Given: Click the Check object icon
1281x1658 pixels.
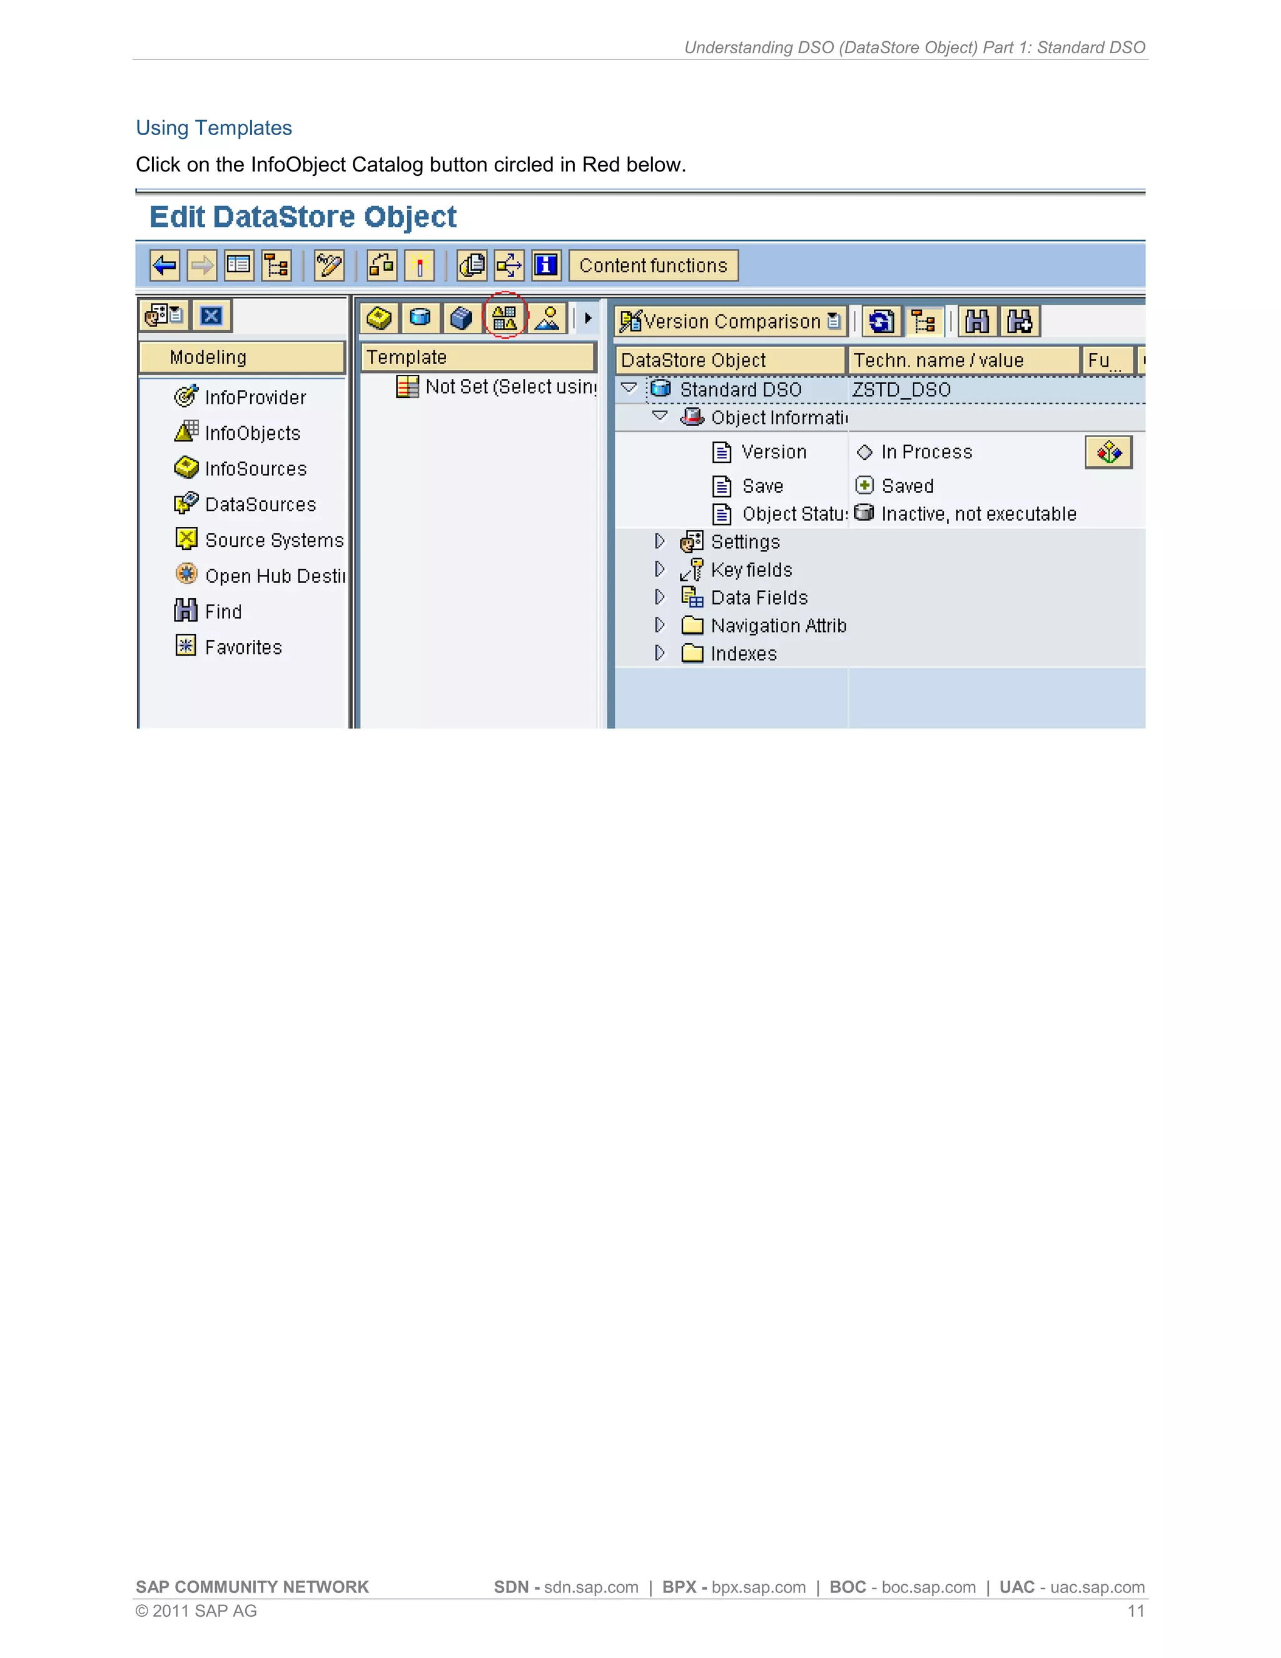Looking at the screenshot, I should [x=382, y=266].
